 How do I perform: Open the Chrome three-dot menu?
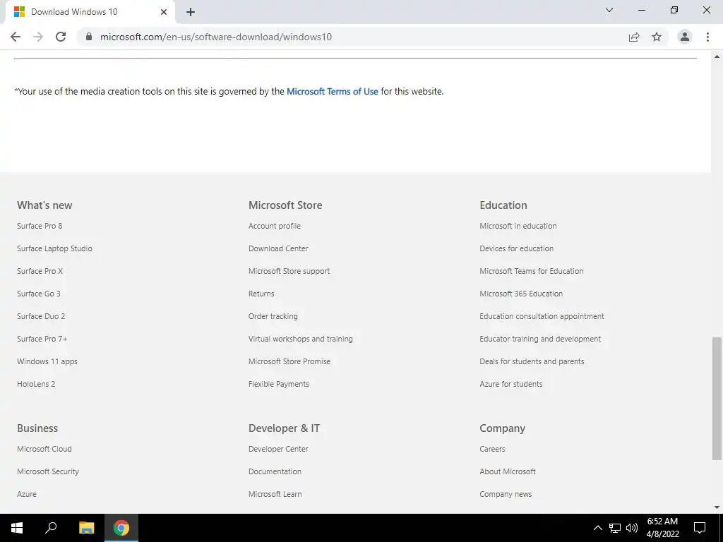click(x=707, y=37)
